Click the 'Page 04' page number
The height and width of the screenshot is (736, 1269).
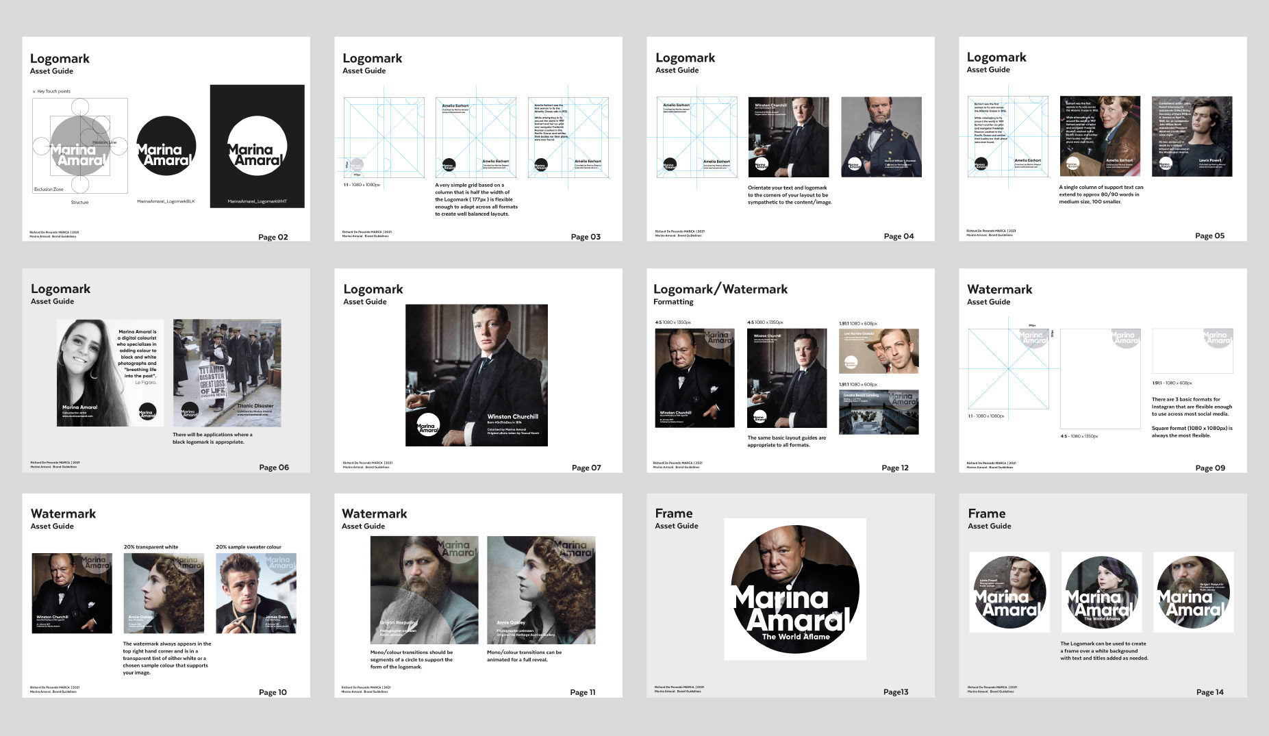[899, 236]
